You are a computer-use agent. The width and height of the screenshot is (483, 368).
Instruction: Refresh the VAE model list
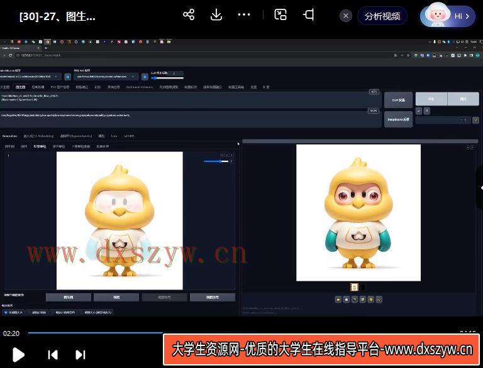pos(145,77)
